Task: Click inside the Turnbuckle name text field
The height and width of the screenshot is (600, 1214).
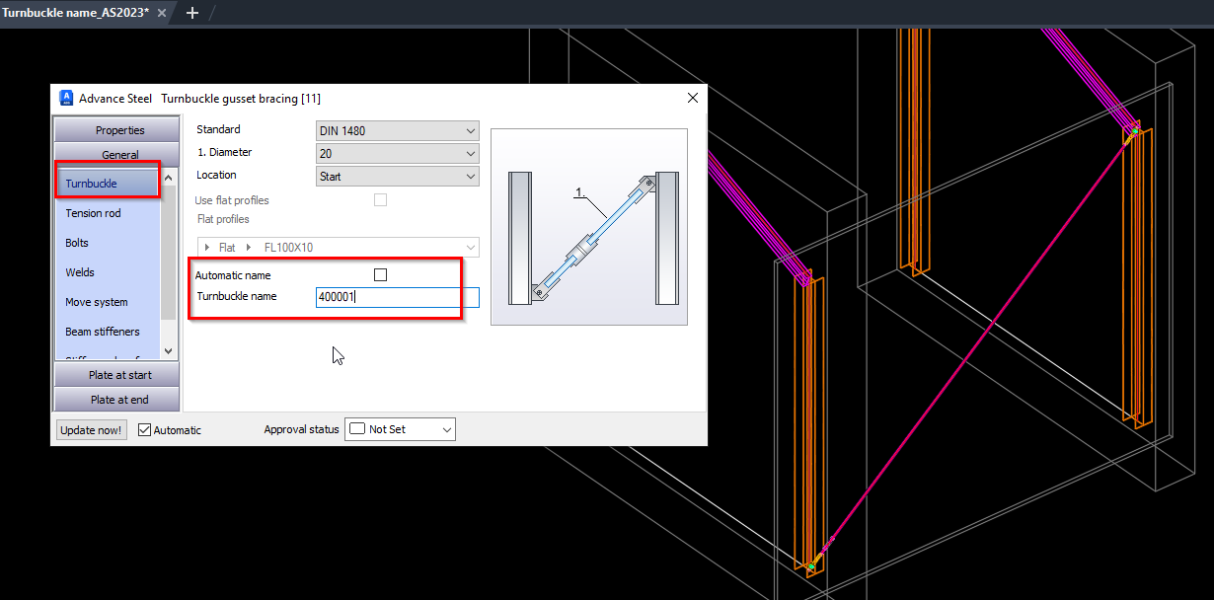Action: click(388, 296)
